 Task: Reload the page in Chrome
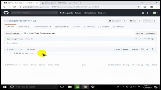pos(14,7)
